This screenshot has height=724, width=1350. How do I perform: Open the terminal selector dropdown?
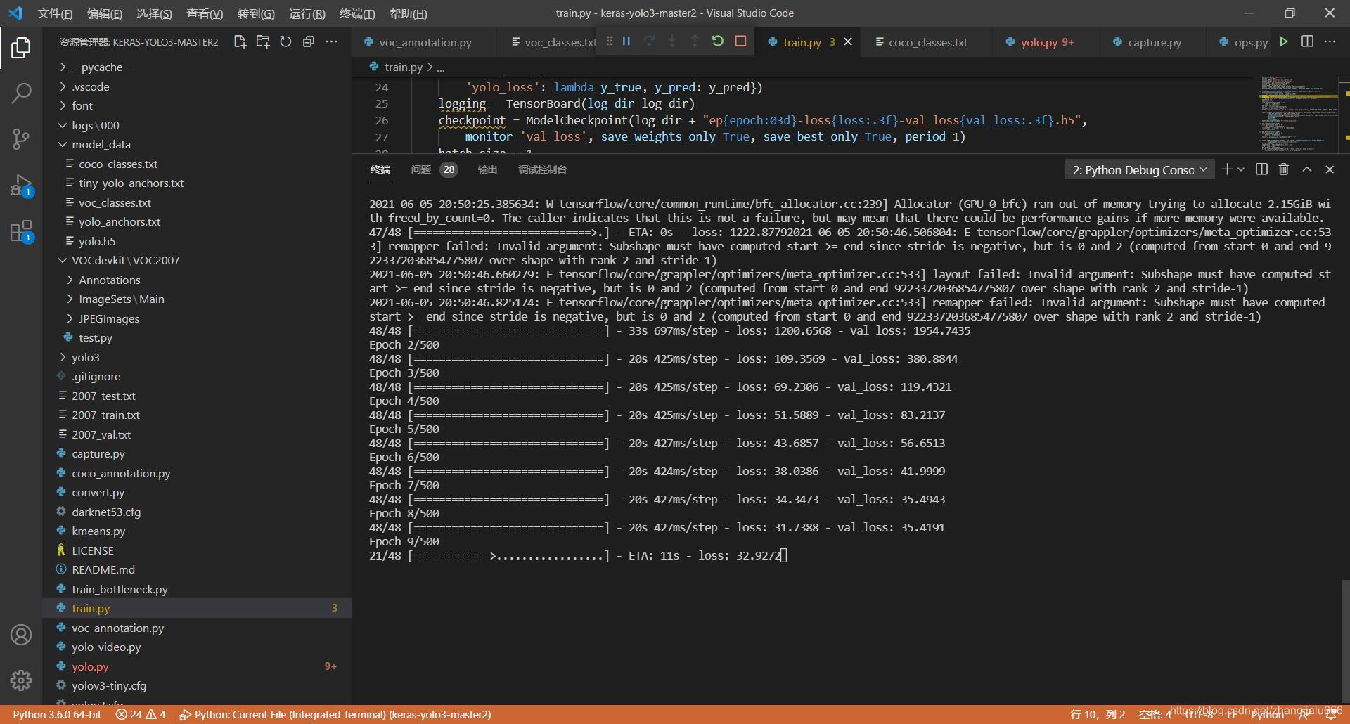1139,169
